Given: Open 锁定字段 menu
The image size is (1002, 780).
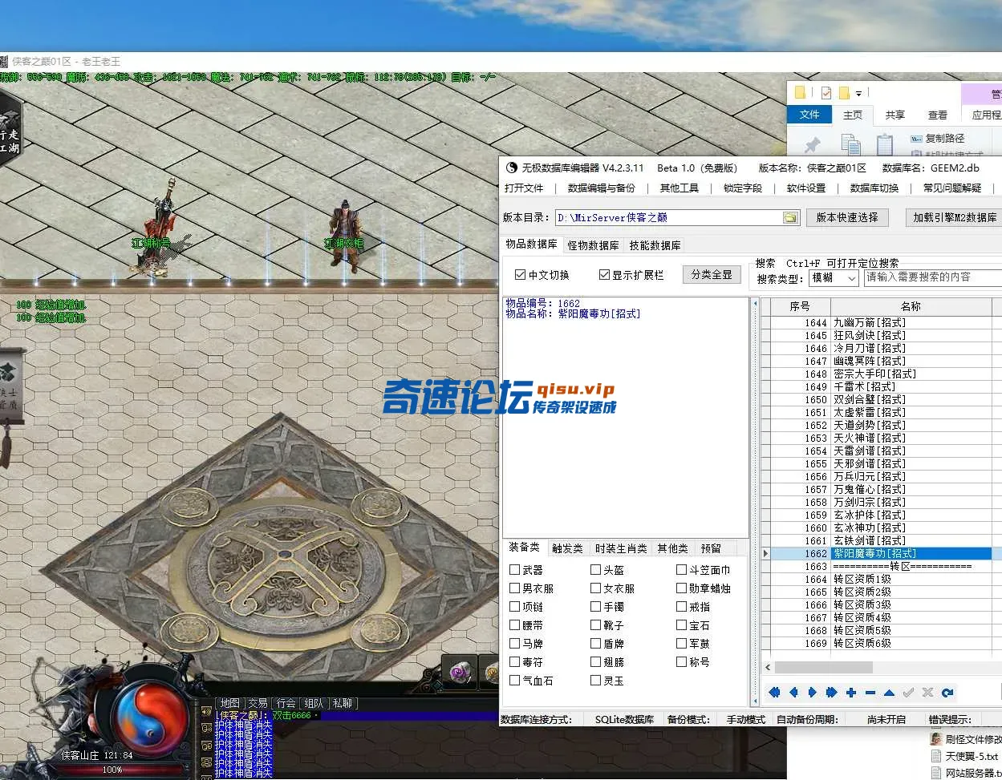Looking at the screenshot, I should click(x=743, y=188).
